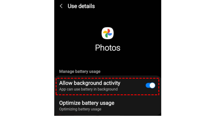Tap the Google Photos pinwheel app icon
Image resolution: width=203 pixels, height=116 pixels.
pos(108,33)
